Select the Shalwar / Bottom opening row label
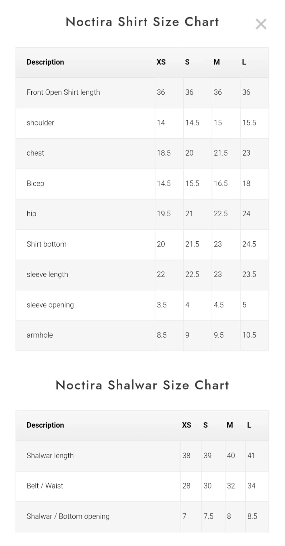Screen dimensions: 285x546 click(68, 516)
